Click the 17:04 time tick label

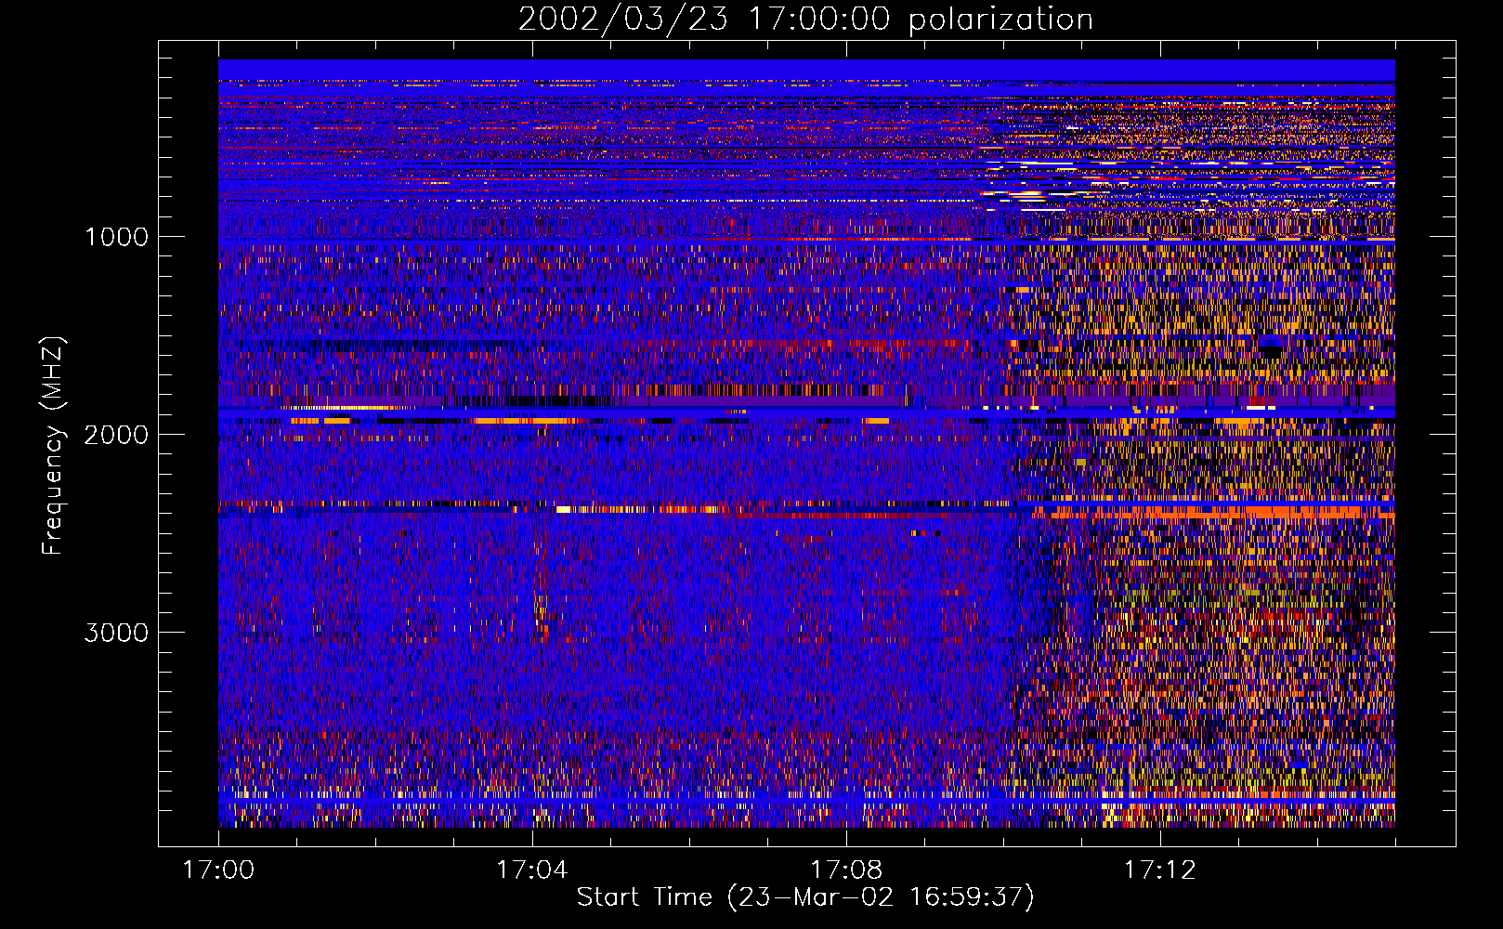tap(532, 870)
